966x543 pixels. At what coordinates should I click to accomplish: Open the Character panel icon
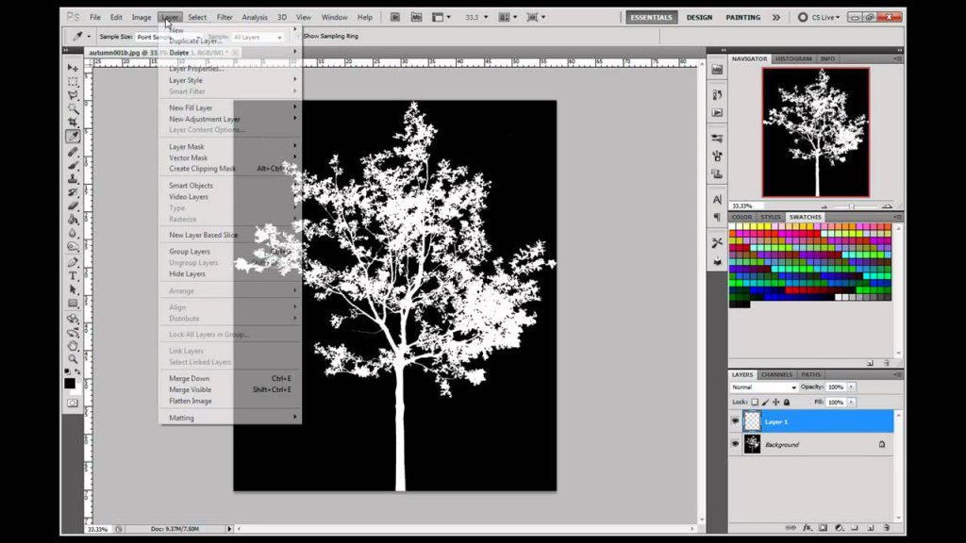click(717, 199)
